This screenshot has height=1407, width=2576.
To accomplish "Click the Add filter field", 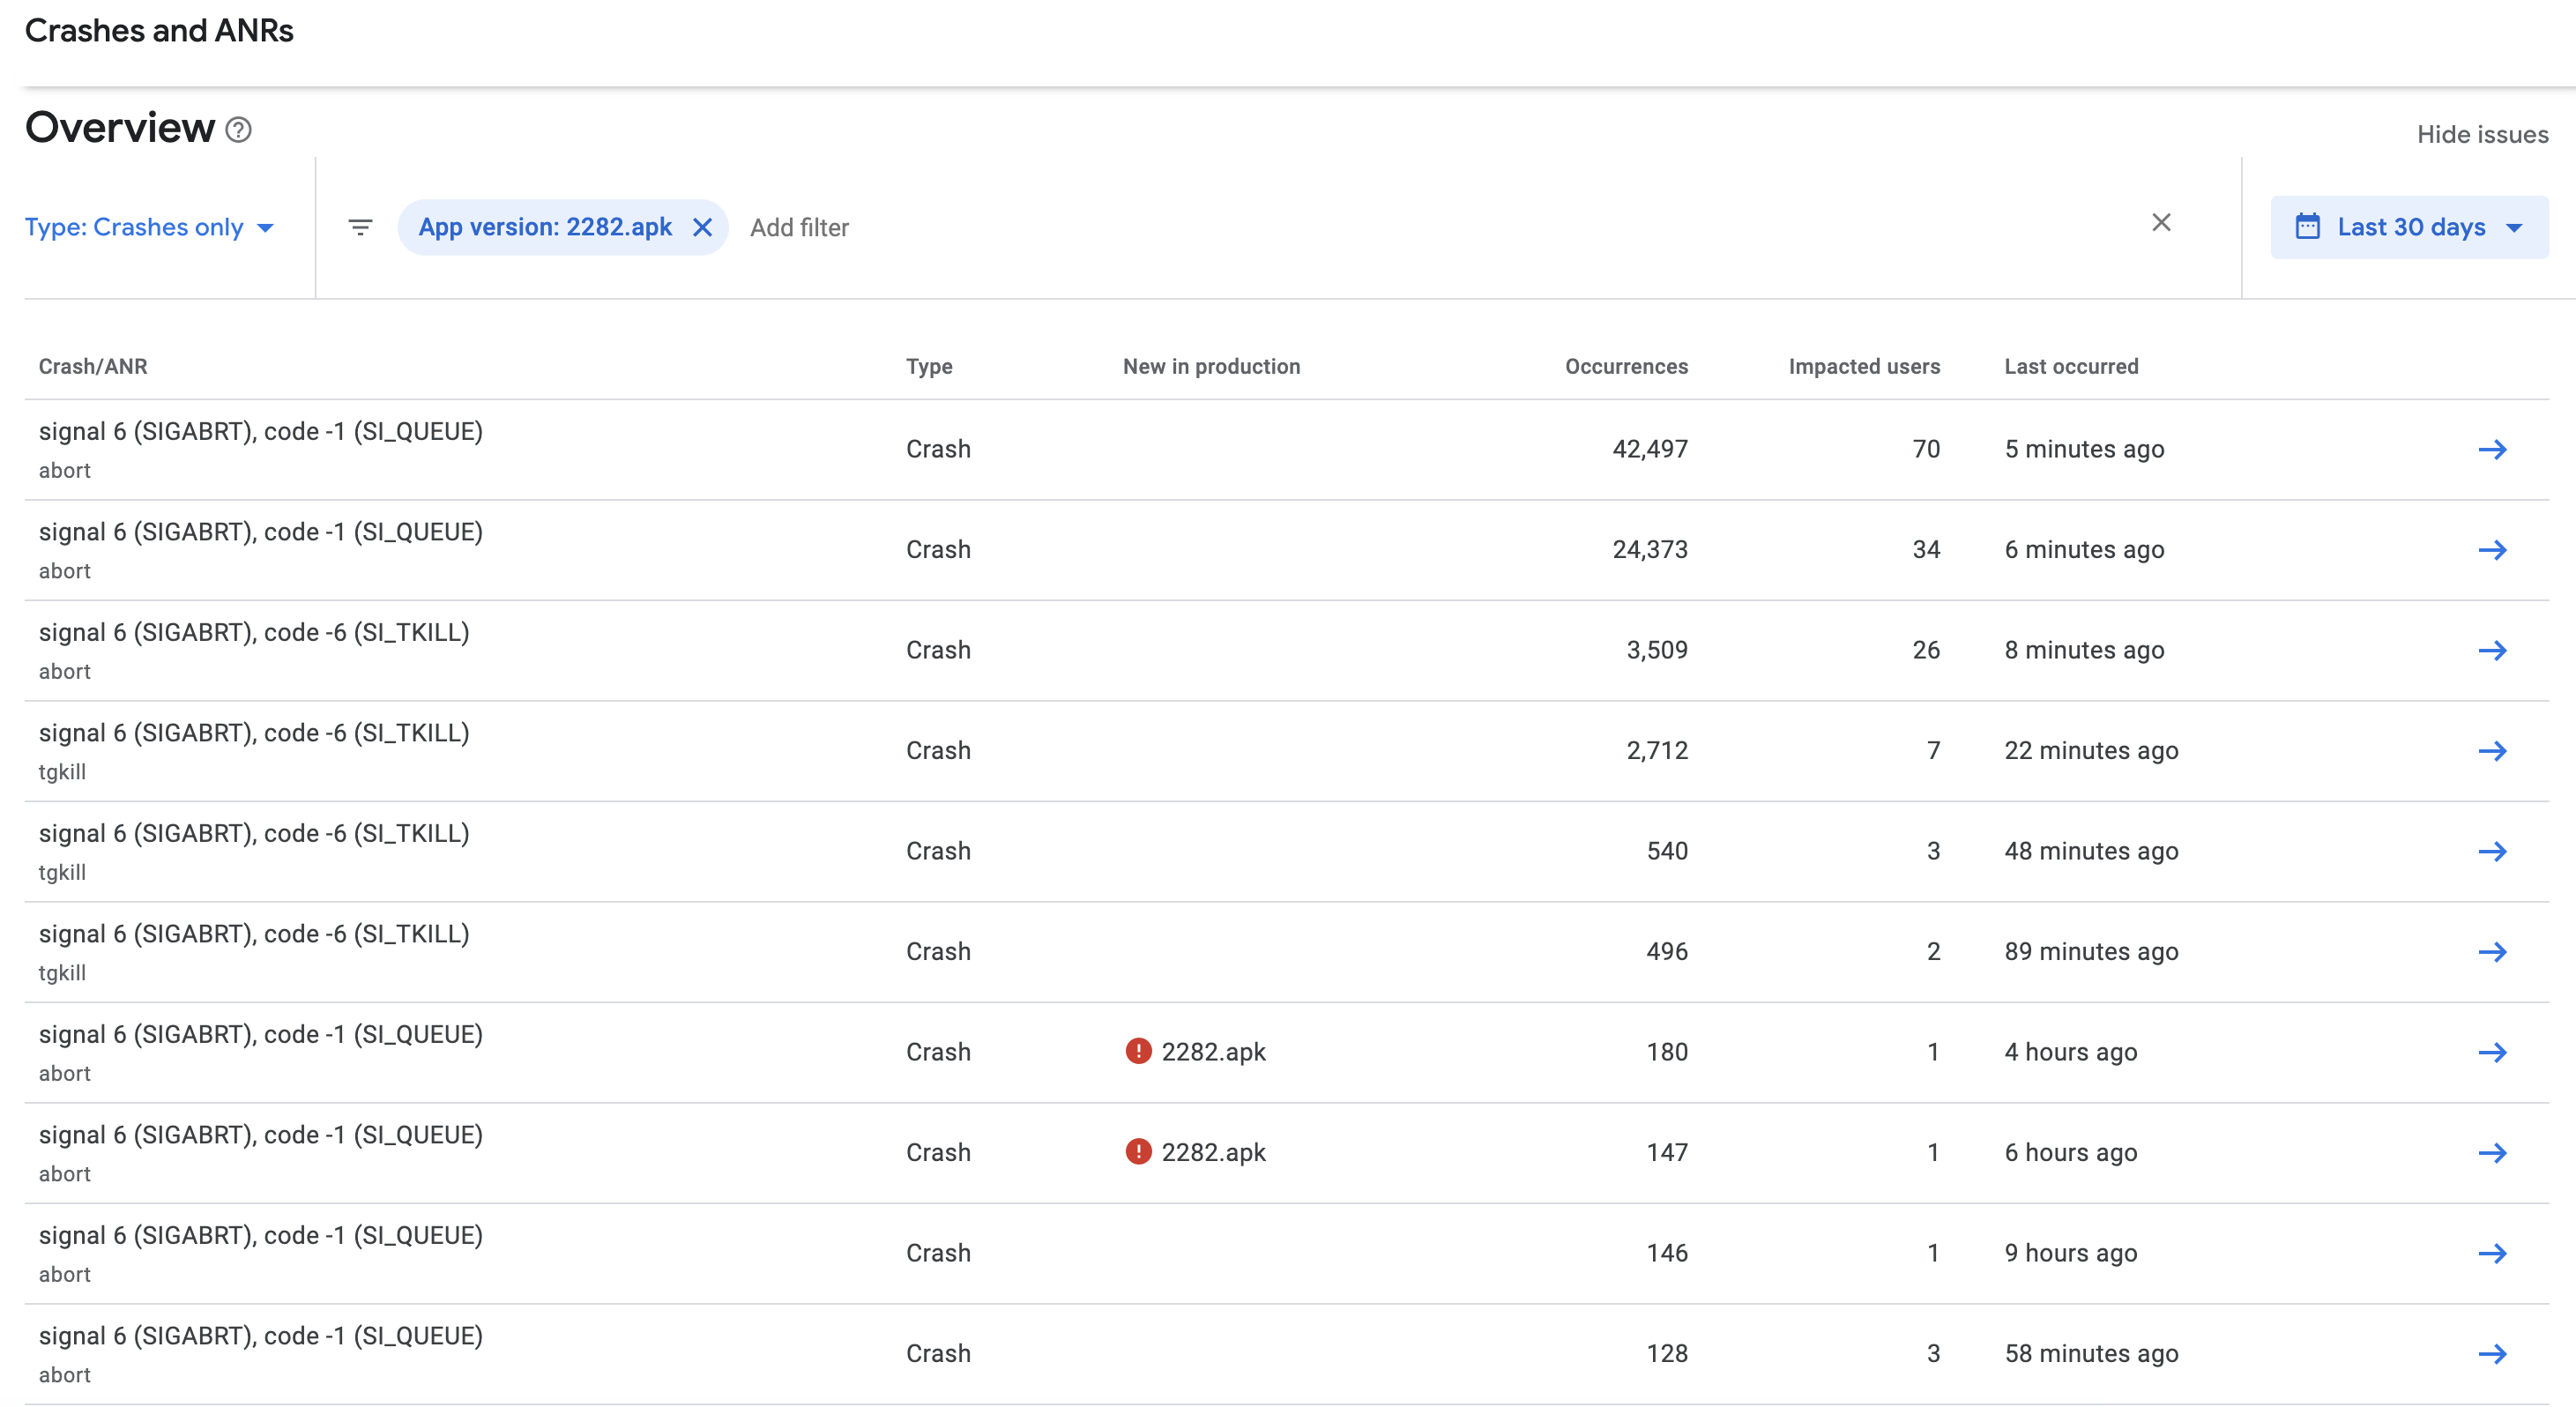I will (799, 228).
